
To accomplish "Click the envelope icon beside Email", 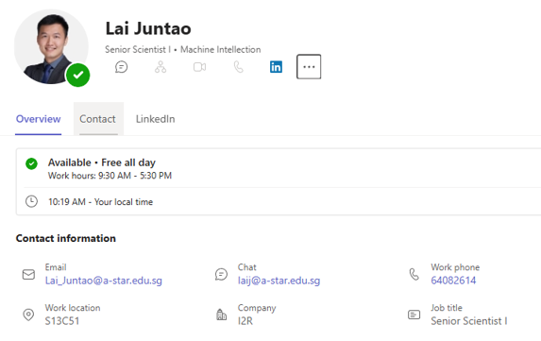I will pyautogui.click(x=28, y=274).
